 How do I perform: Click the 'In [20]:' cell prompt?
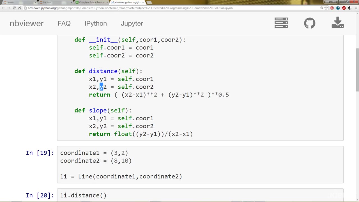point(40,195)
